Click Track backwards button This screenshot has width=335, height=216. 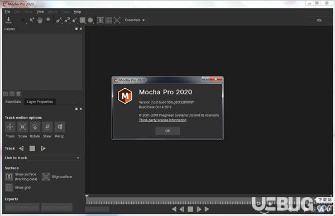[21, 148]
